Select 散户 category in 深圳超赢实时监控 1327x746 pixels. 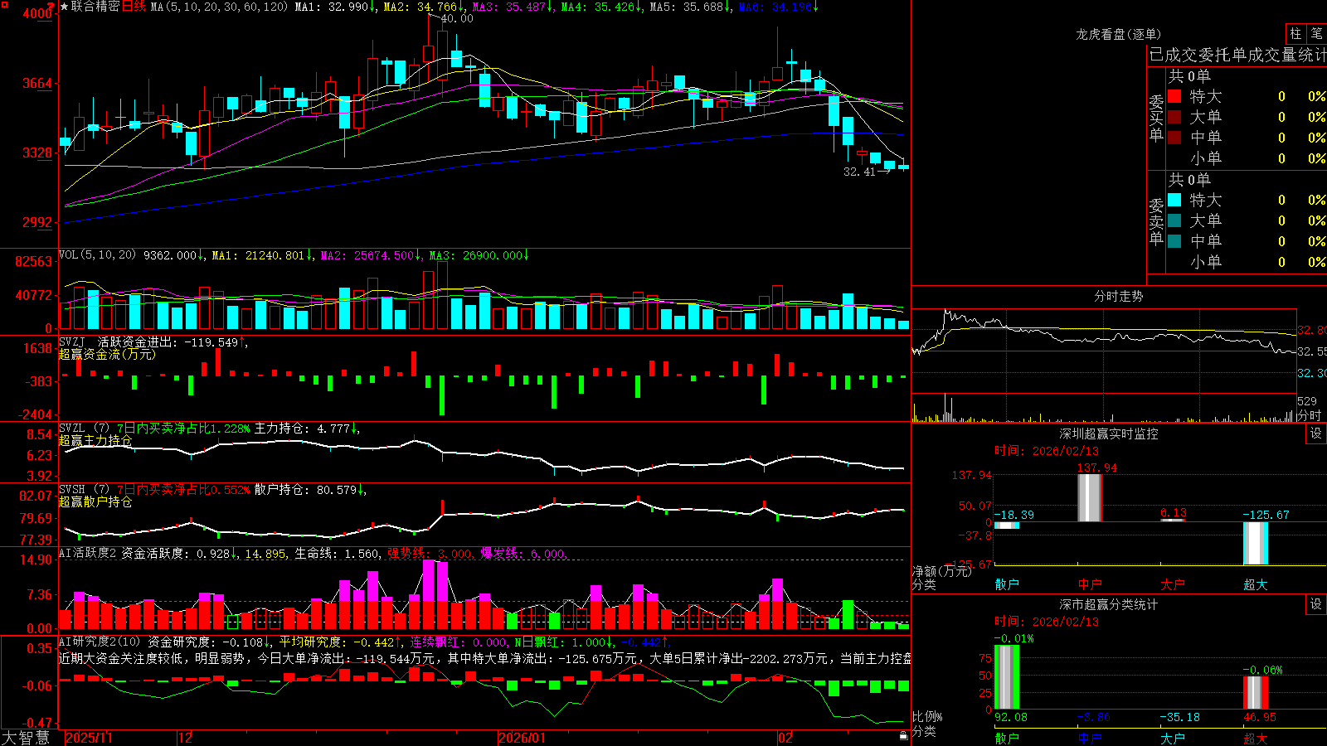click(x=1007, y=584)
